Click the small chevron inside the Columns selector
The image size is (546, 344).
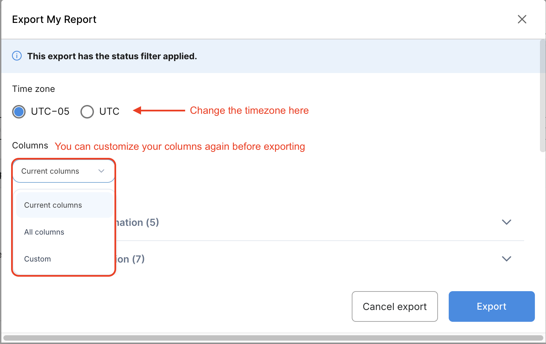point(101,171)
